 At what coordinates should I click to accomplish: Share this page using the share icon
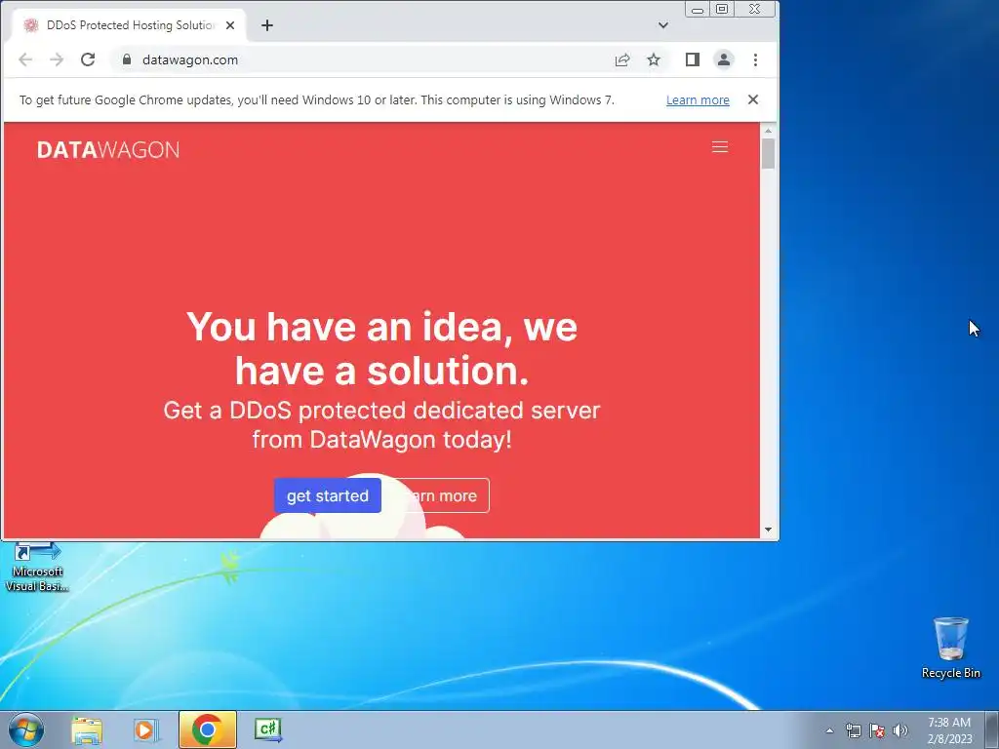click(622, 59)
